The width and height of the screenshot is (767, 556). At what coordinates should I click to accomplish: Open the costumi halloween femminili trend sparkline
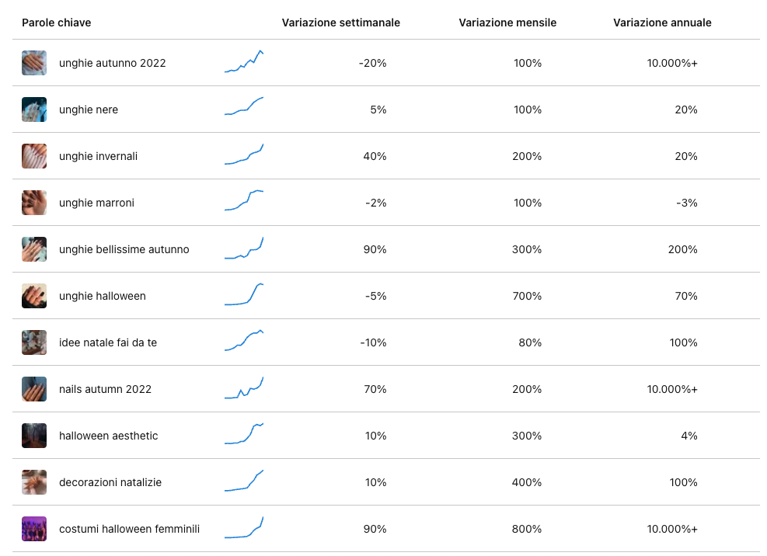tap(244, 528)
